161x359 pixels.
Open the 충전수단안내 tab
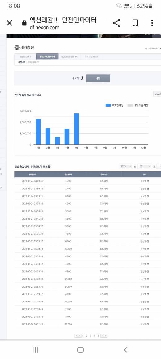(25, 57)
